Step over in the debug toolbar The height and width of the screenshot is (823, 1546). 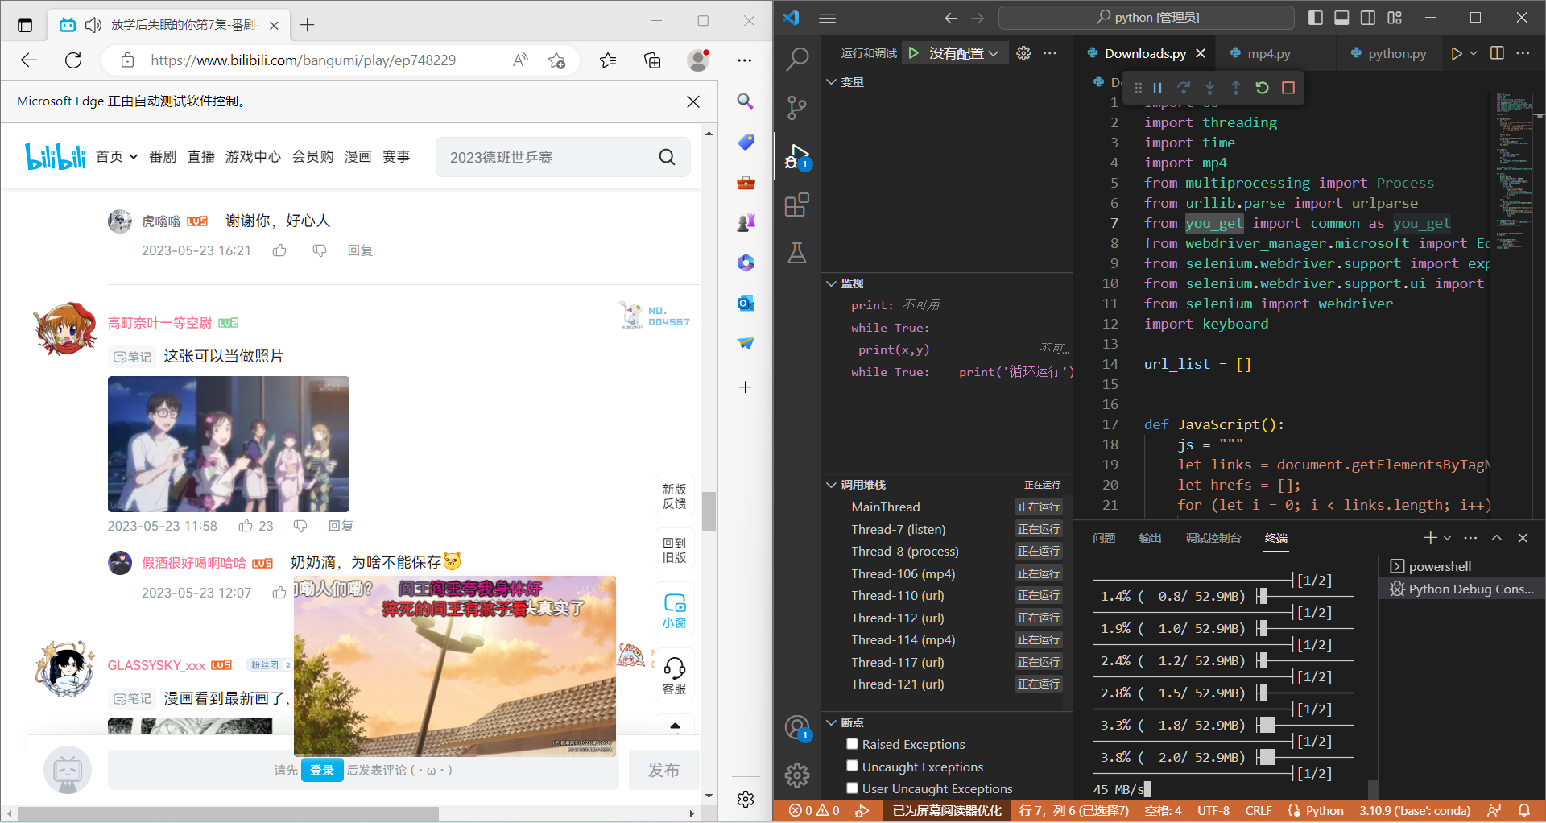(1184, 88)
